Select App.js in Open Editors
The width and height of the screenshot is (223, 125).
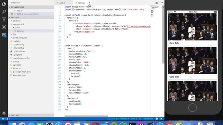[20, 10]
